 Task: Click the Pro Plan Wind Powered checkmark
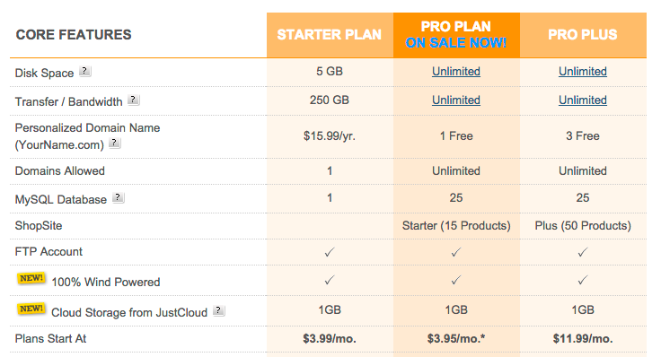pos(456,280)
